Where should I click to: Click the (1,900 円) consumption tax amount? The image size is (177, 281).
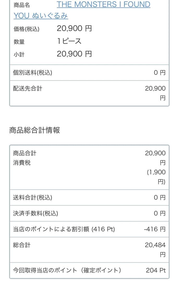tap(156, 177)
